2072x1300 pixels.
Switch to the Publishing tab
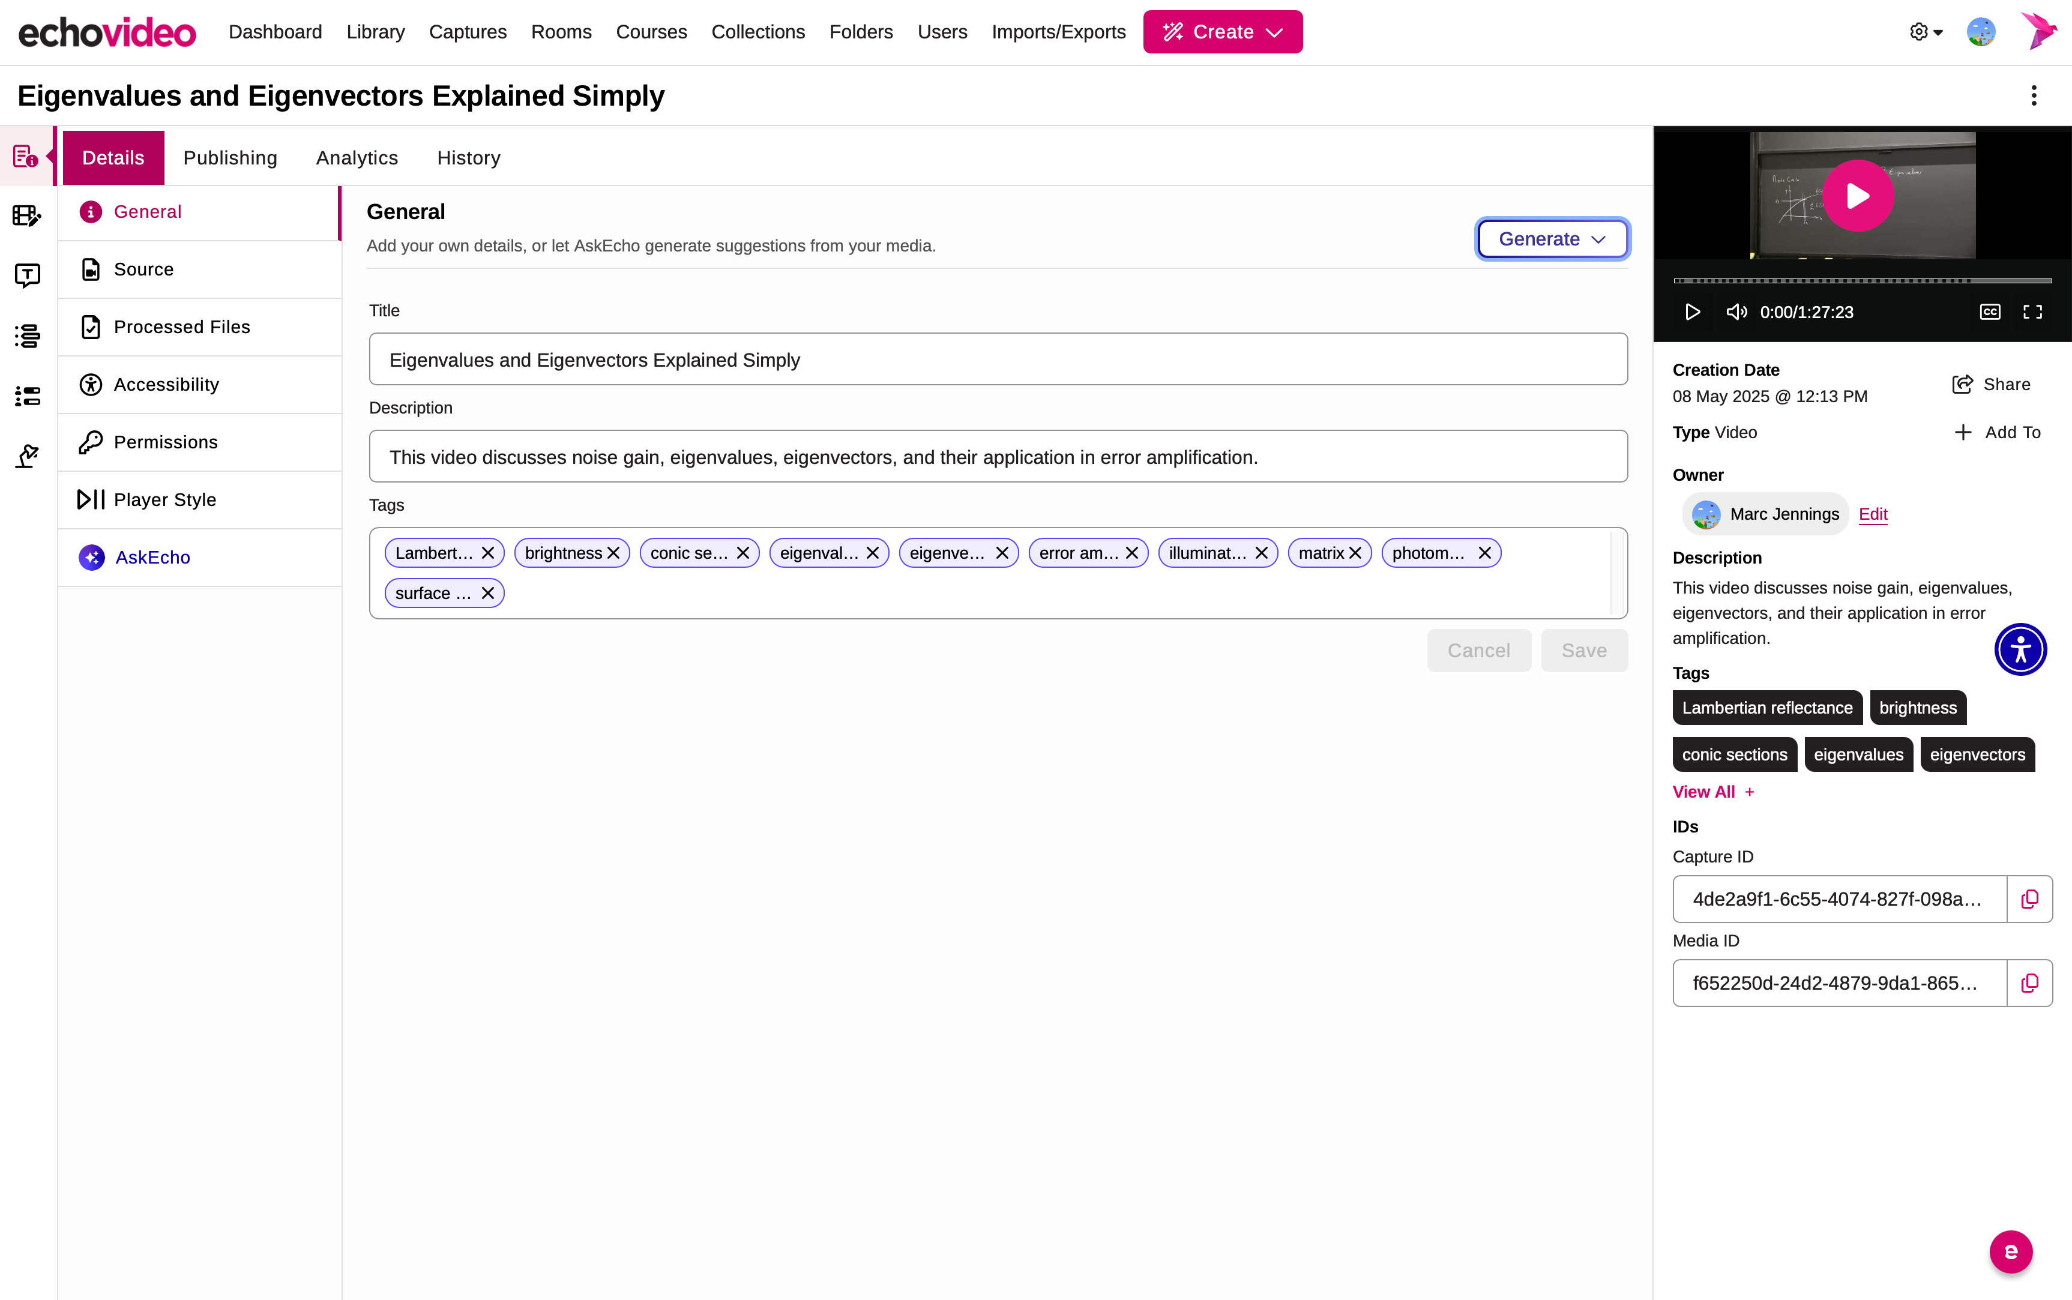229,158
